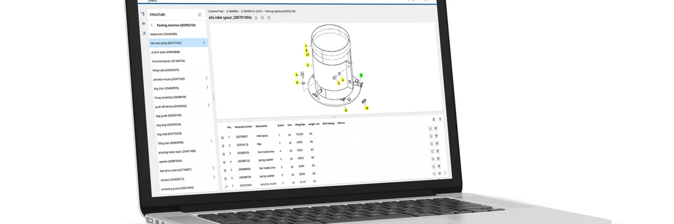Open the structure tree icon in sidebar
The image size is (674, 224).
[x=143, y=14]
